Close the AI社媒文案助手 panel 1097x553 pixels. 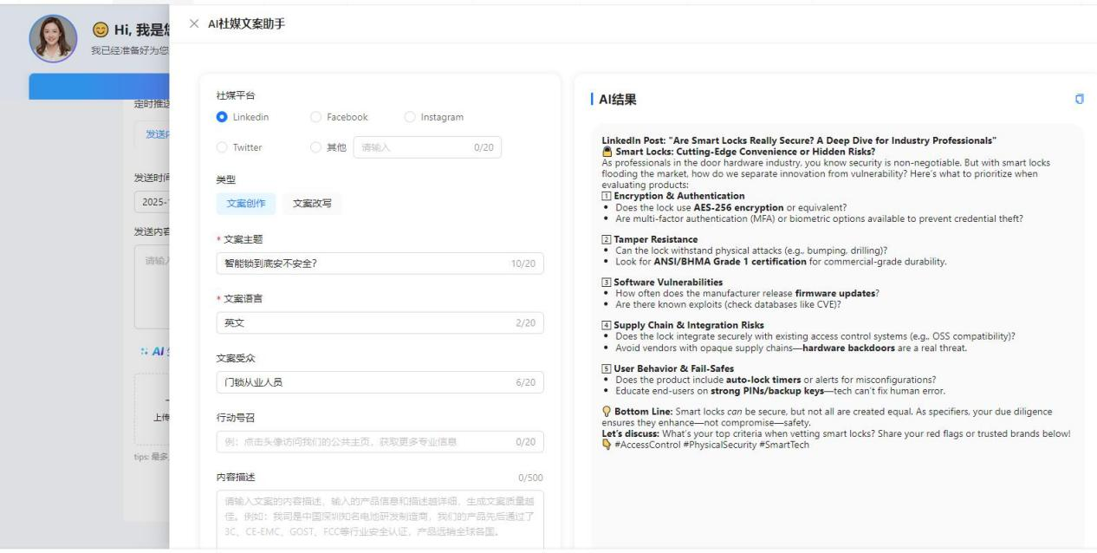click(x=194, y=23)
